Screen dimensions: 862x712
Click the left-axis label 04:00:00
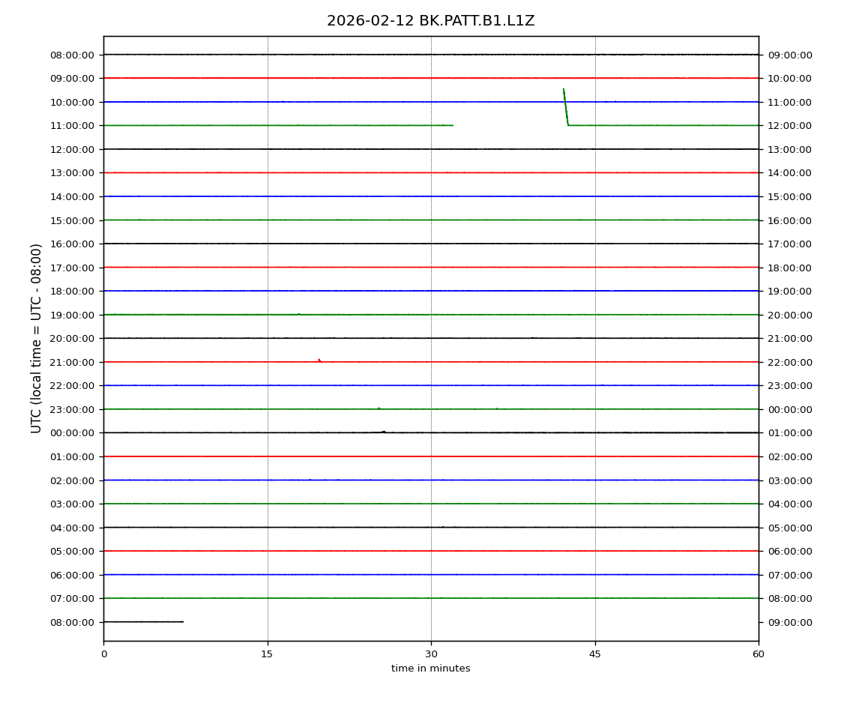[x=73, y=528]
